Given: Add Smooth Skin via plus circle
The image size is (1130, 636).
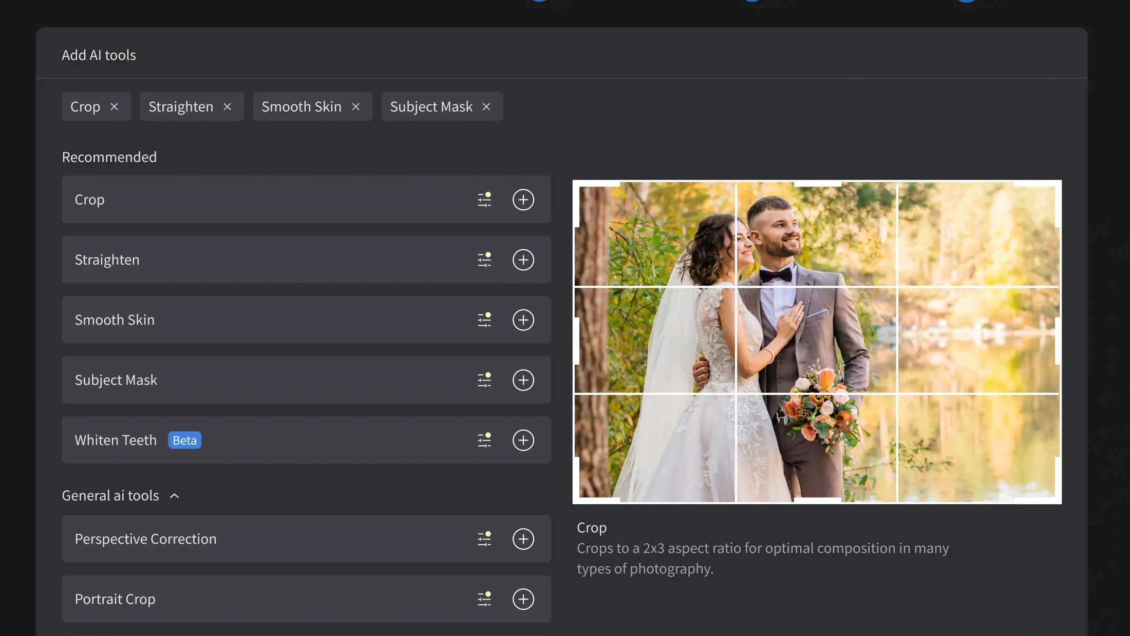Looking at the screenshot, I should pyautogui.click(x=523, y=320).
